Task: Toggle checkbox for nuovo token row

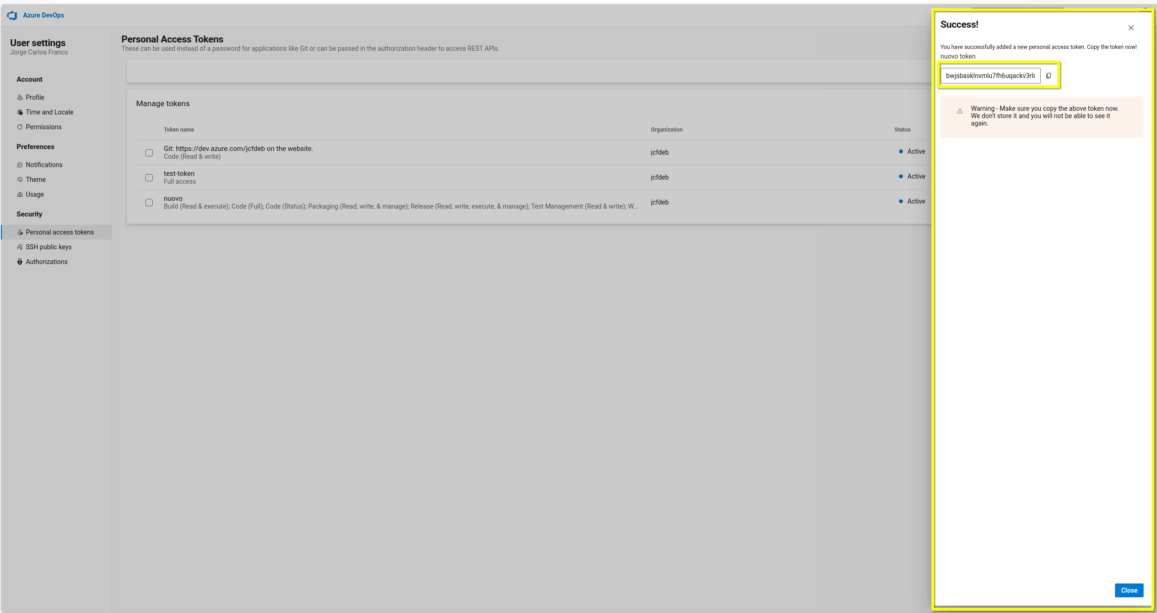Action: pyautogui.click(x=149, y=202)
